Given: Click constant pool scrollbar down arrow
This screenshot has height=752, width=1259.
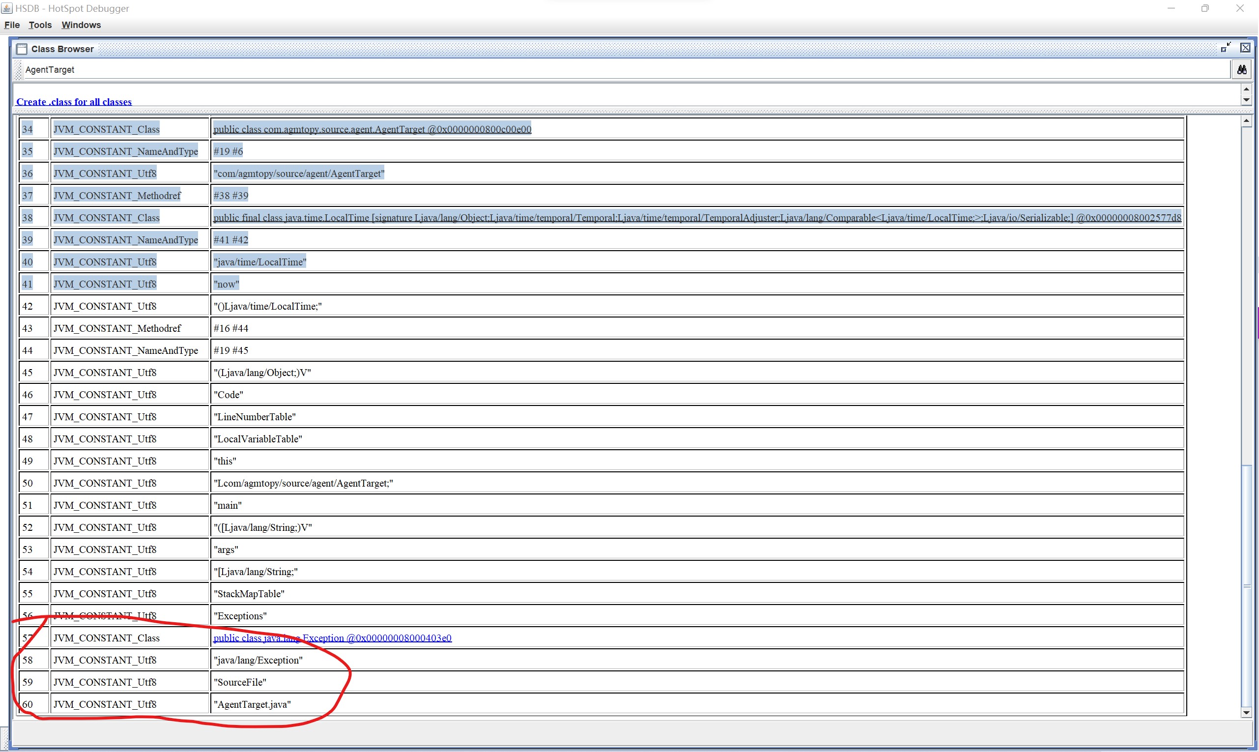Looking at the screenshot, I should coord(1246,713).
